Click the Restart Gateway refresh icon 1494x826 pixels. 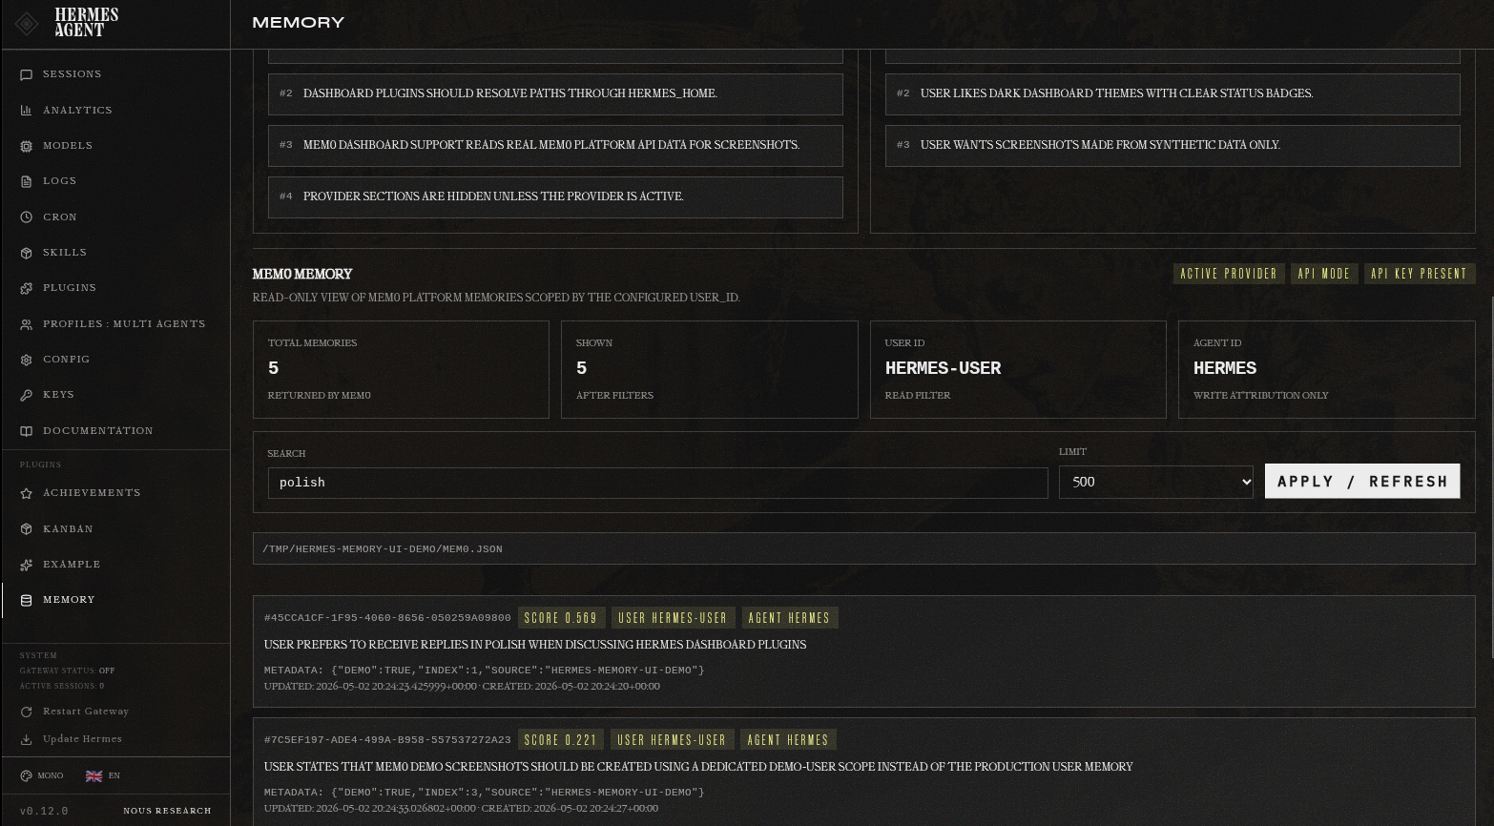[26, 712]
